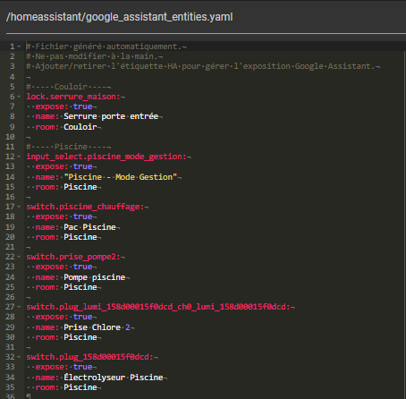Image resolution: width=406 pixels, height=399 pixels.
Task: Click 'Pompe piscine' name value
Action: click(x=95, y=277)
